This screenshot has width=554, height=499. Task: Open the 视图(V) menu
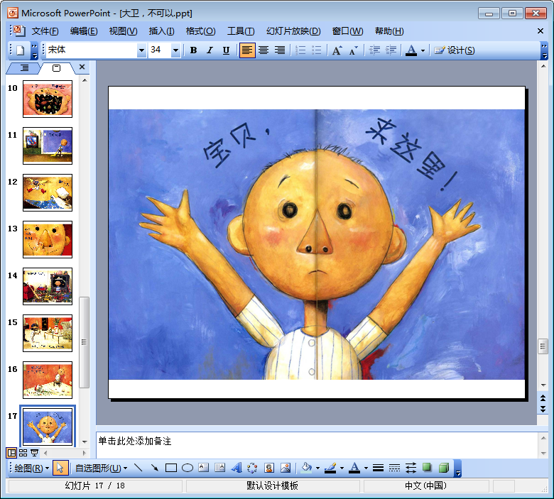point(123,31)
